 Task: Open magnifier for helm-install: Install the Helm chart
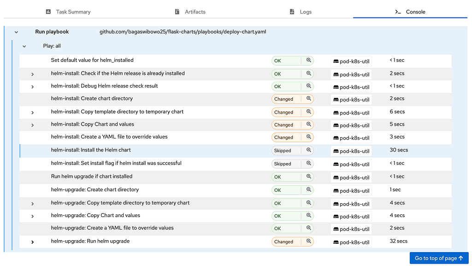[308, 150]
